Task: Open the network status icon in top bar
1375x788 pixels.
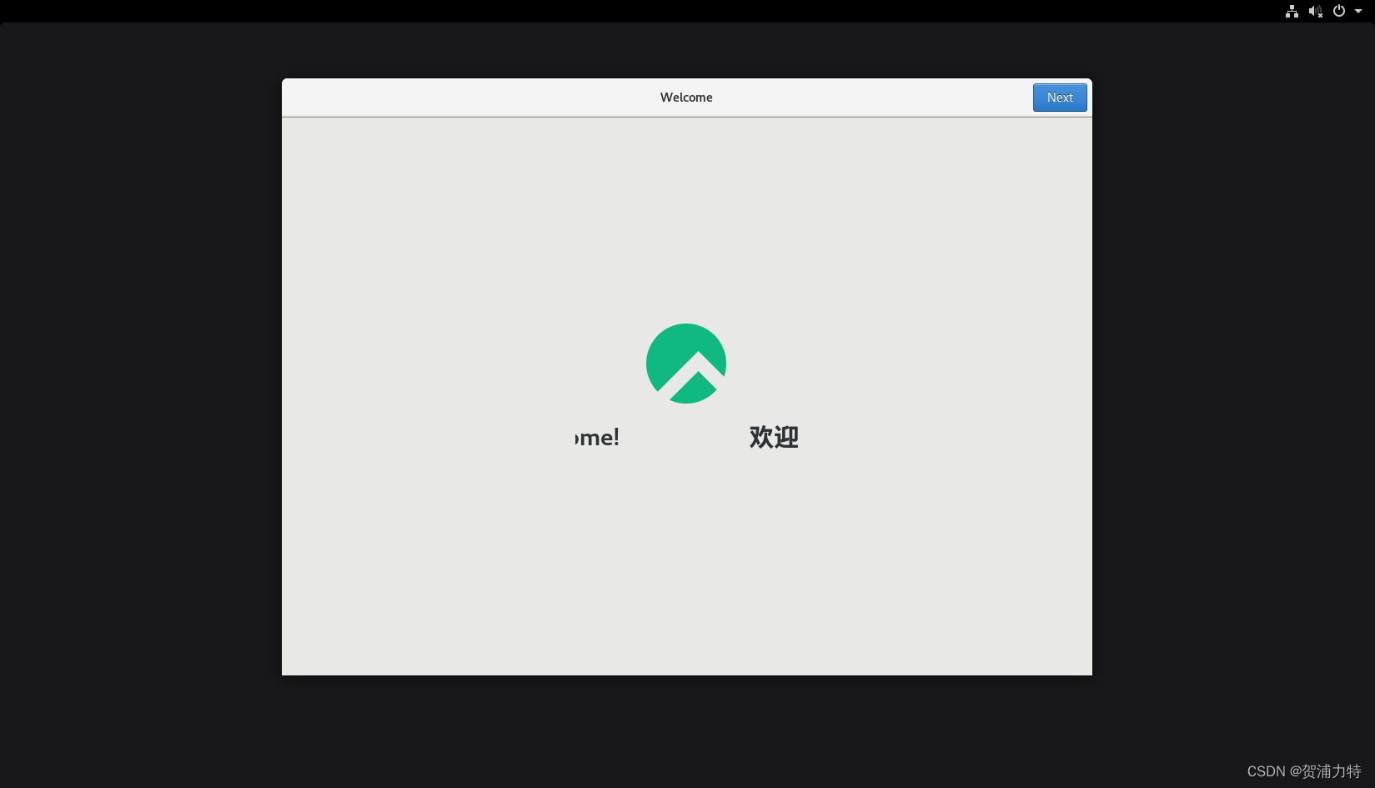Action: tap(1292, 11)
